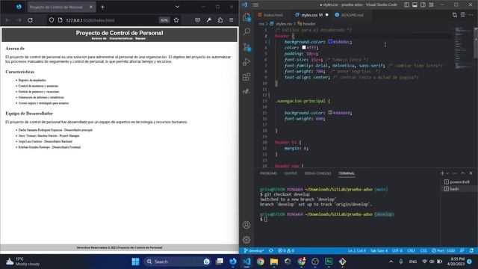Click notifications bell in VS Code status bar
The width and height of the screenshot is (478, 269).
pyautogui.click(x=471, y=251)
